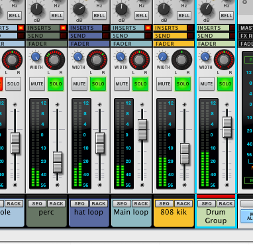Viewport: 253px width, 245px height.
Task: Enable the grey SOLO button beside perc
Action: click(x=13, y=84)
